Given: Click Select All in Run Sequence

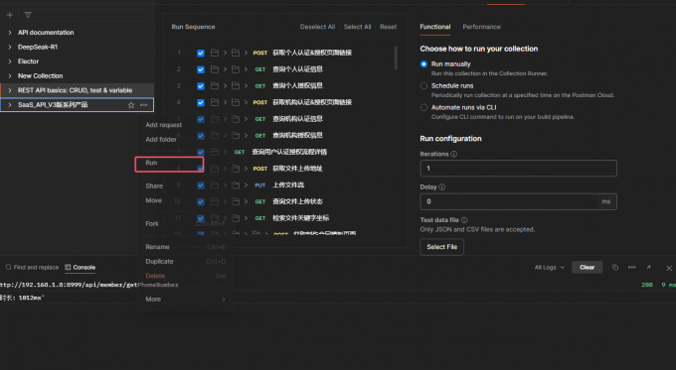Looking at the screenshot, I should [x=357, y=27].
